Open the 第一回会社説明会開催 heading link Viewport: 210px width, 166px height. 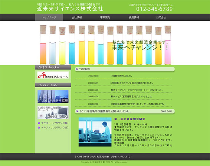(x=129, y=119)
